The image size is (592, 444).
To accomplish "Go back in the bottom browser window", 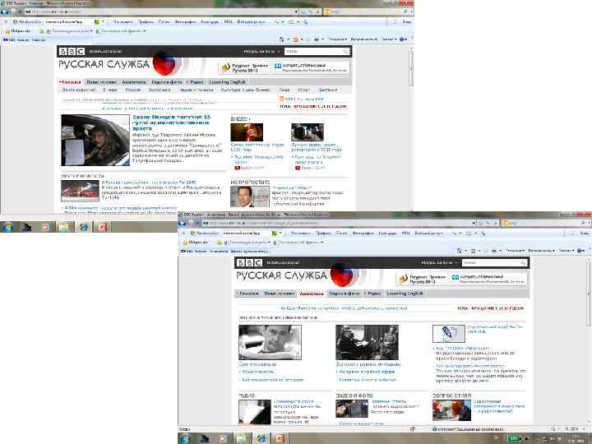I will (183, 223).
